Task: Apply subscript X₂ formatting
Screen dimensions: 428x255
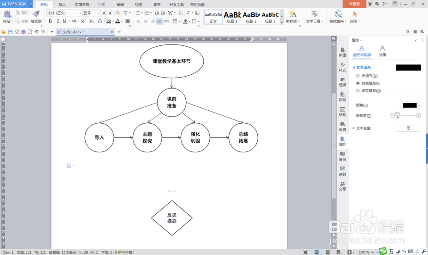Action: point(92,21)
